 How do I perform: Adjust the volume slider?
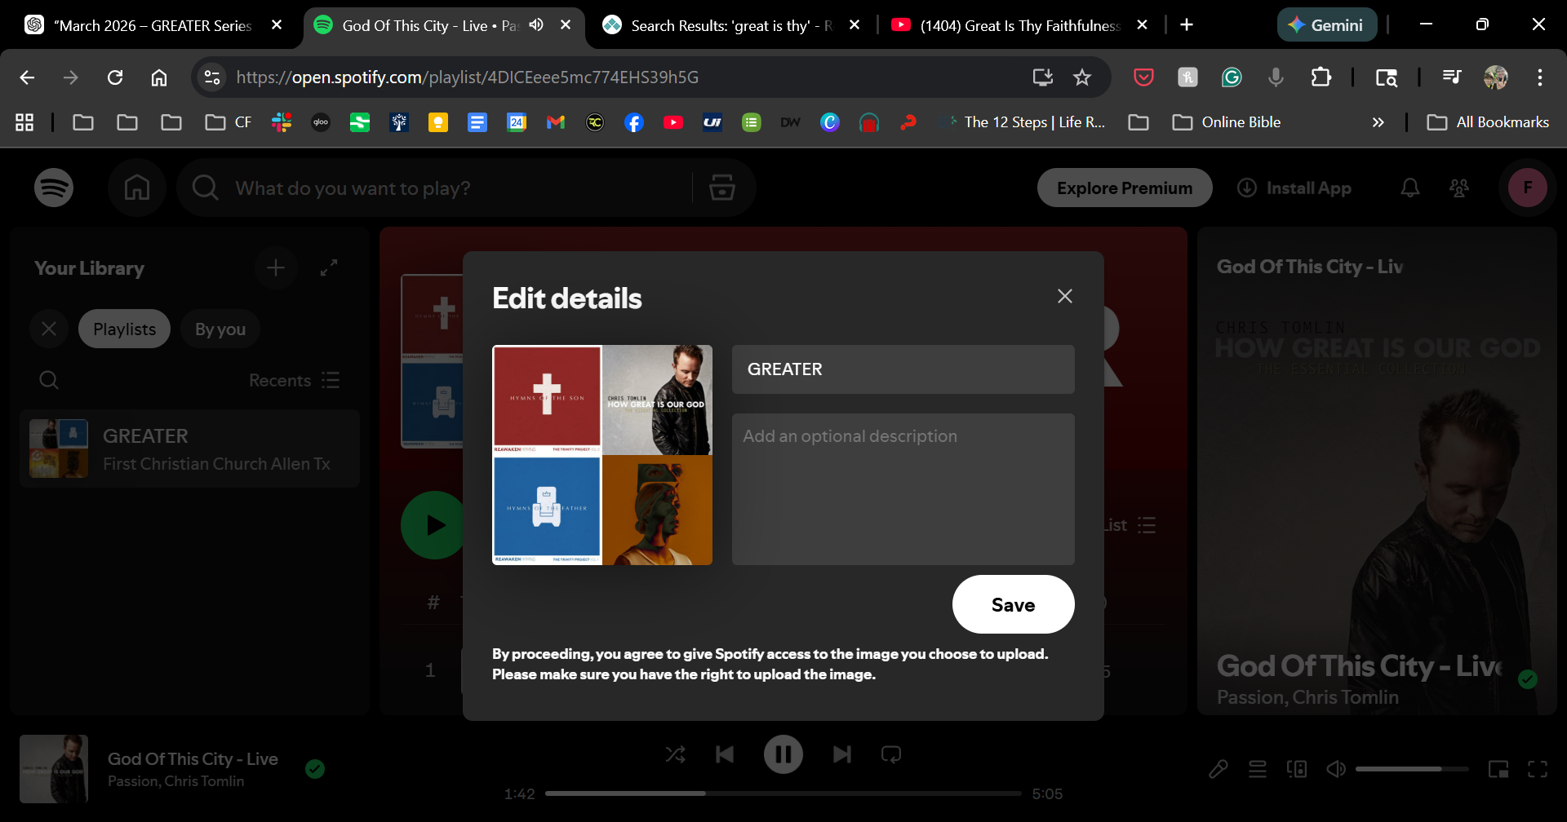click(1411, 769)
